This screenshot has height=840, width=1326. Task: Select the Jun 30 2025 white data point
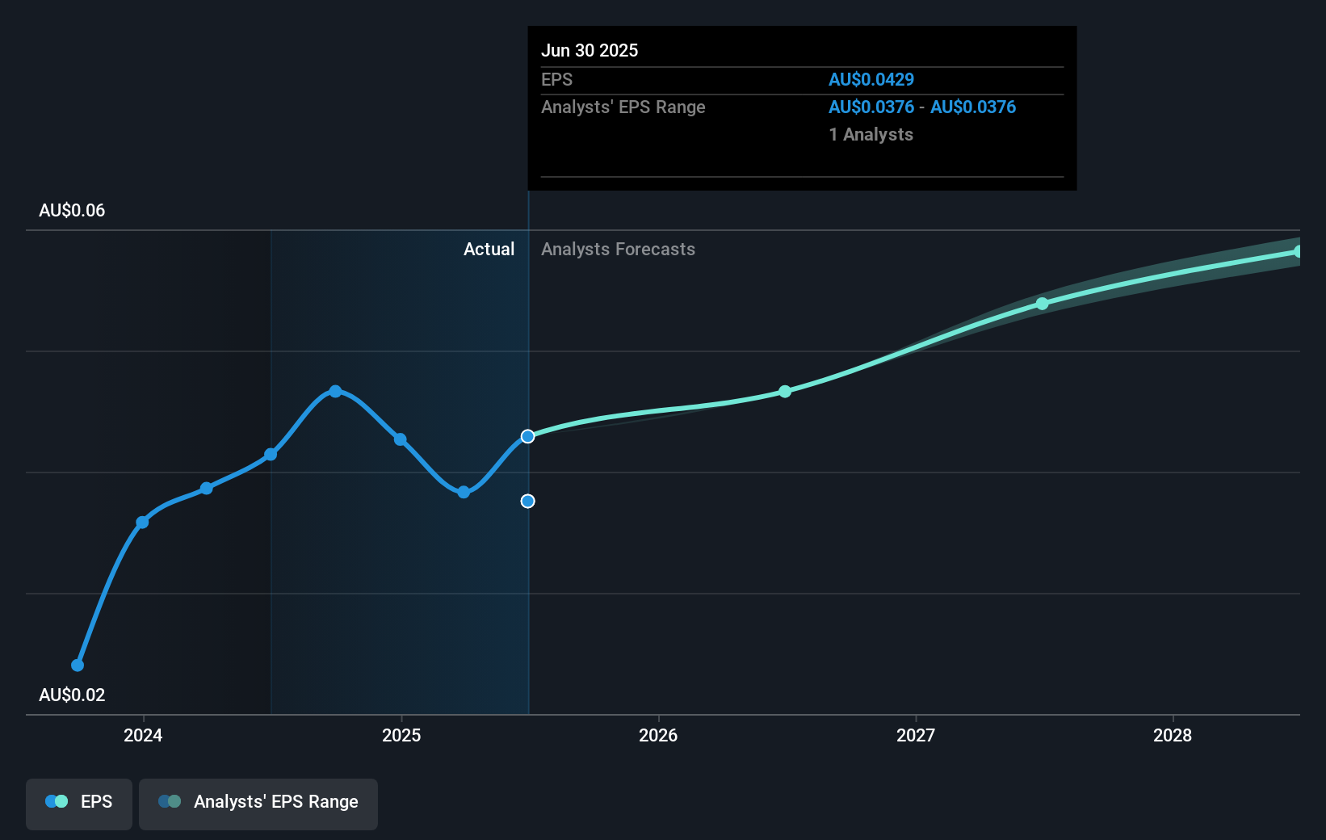point(527,436)
